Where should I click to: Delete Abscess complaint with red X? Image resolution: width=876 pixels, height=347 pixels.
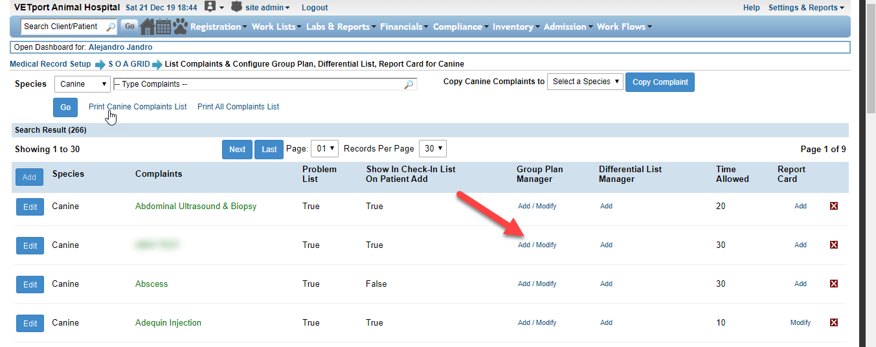pyautogui.click(x=834, y=284)
